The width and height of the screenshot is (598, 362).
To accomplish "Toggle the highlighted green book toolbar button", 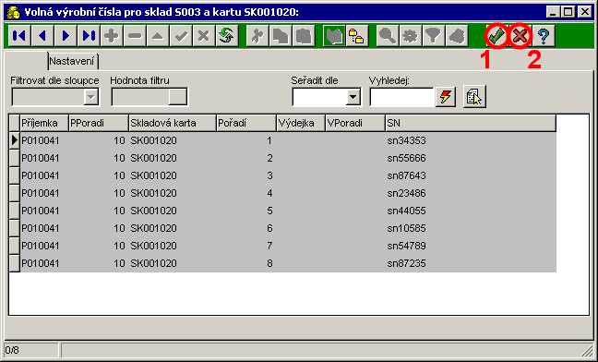I will [x=334, y=36].
